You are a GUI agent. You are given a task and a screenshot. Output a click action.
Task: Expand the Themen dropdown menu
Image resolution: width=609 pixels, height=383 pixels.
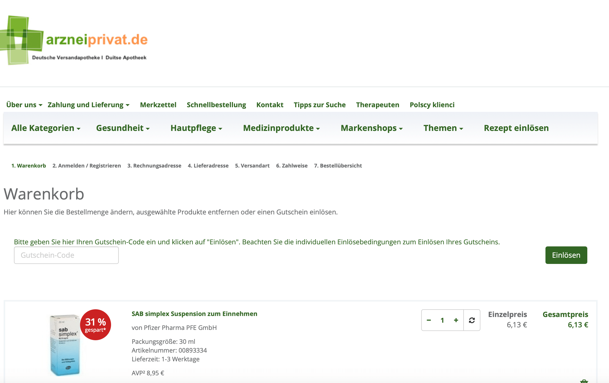click(443, 128)
